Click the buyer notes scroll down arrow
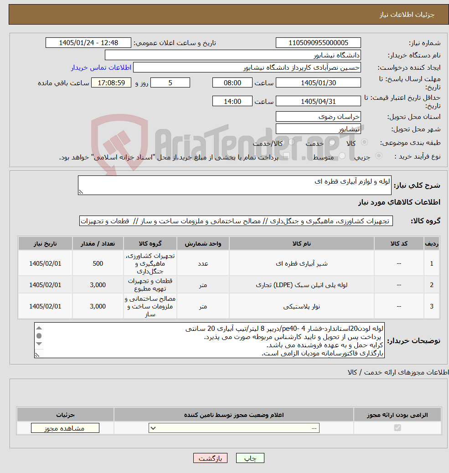The image size is (449, 473). click(39, 344)
